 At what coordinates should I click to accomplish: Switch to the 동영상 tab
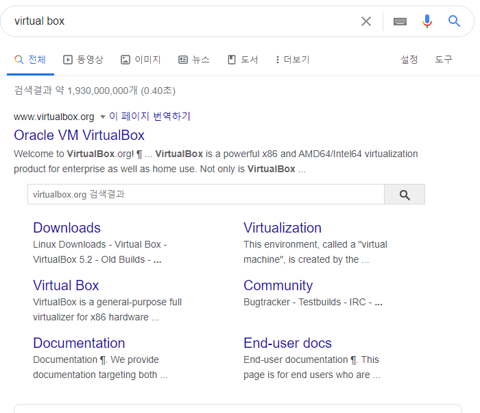click(83, 60)
